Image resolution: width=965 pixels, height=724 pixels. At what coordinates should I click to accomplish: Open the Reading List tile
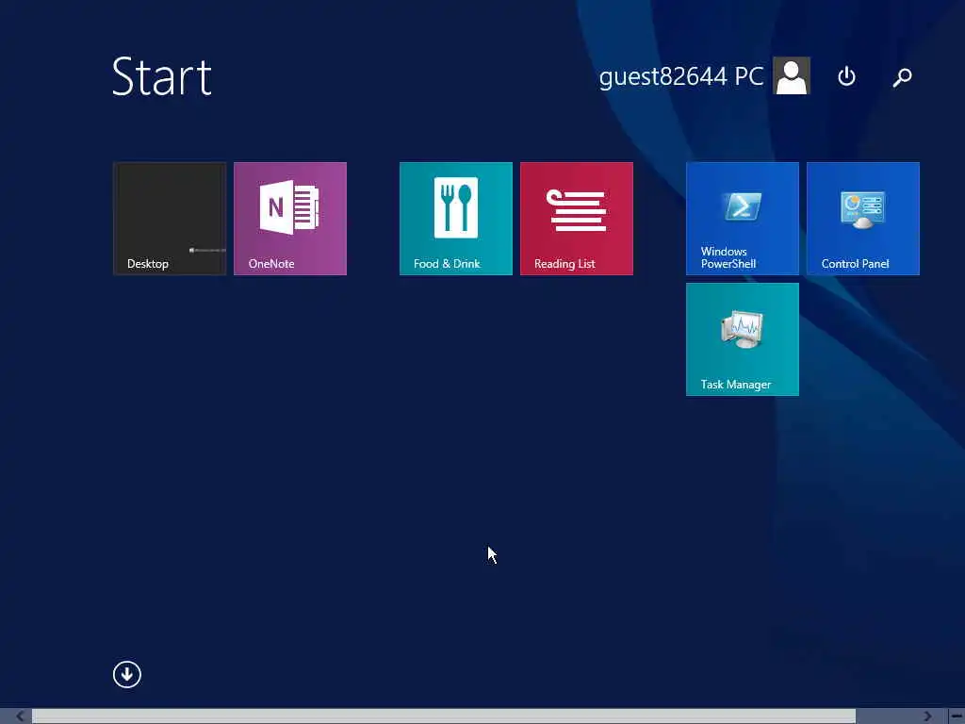pyautogui.click(x=576, y=219)
